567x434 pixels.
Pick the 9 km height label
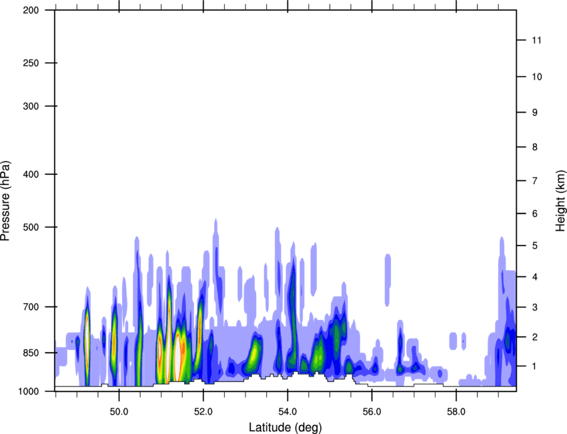(535, 113)
